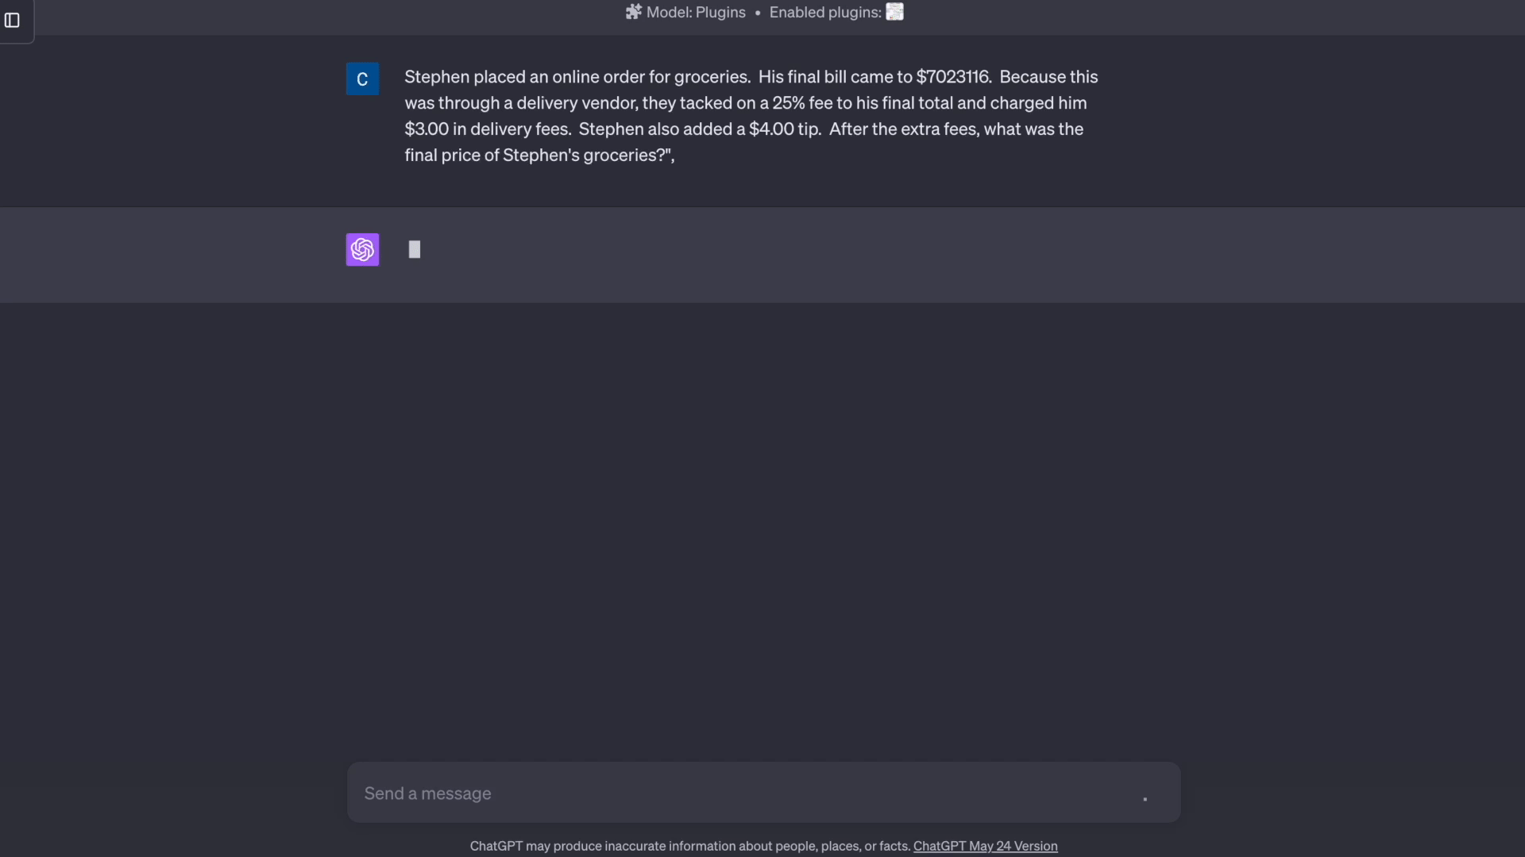The height and width of the screenshot is (857, 1525).
Task: Click the enabled plugin thumbnail icon
Action: [894, 11]
